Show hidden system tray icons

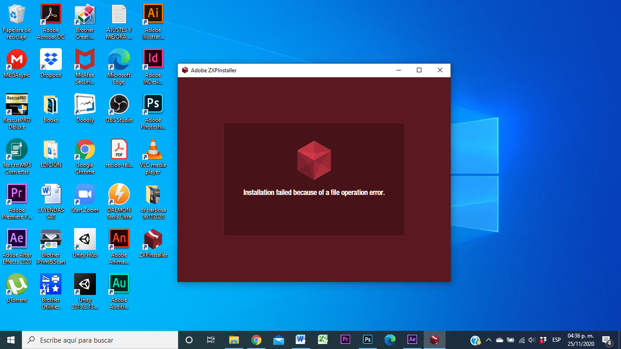(x=489, y=340)
